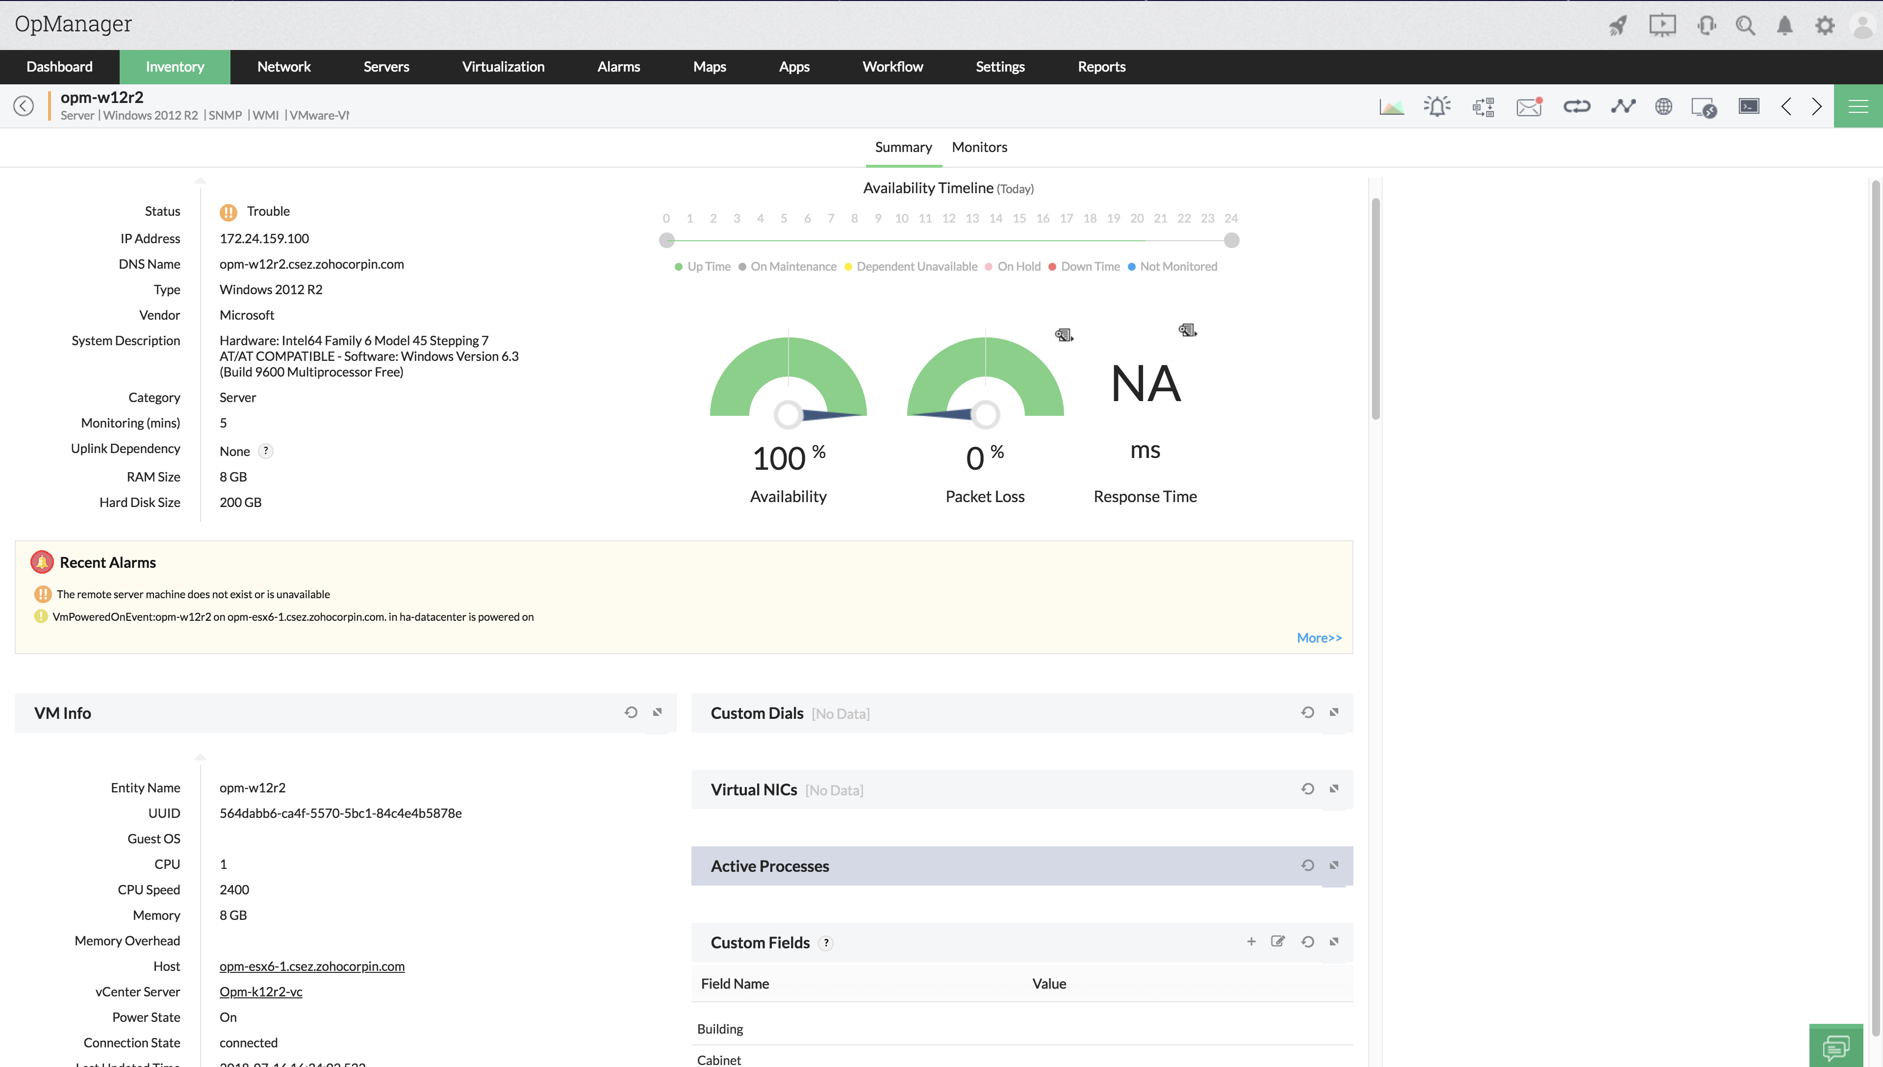The image size is (1883, 1067).
Task: Open the green hamburger menu
Action: [1858, 107]
